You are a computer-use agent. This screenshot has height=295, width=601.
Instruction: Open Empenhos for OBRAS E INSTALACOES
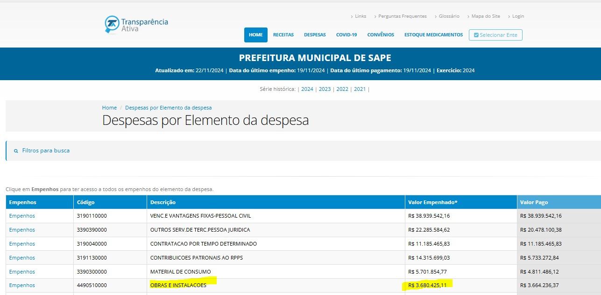click(x=22, y=285)
